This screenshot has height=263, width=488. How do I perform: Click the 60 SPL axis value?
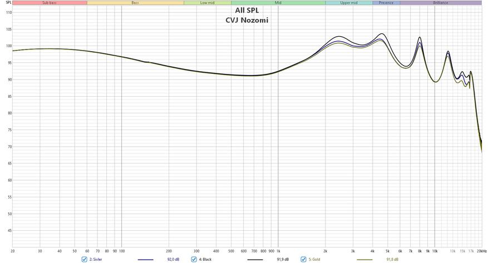[x=9, y=180]
